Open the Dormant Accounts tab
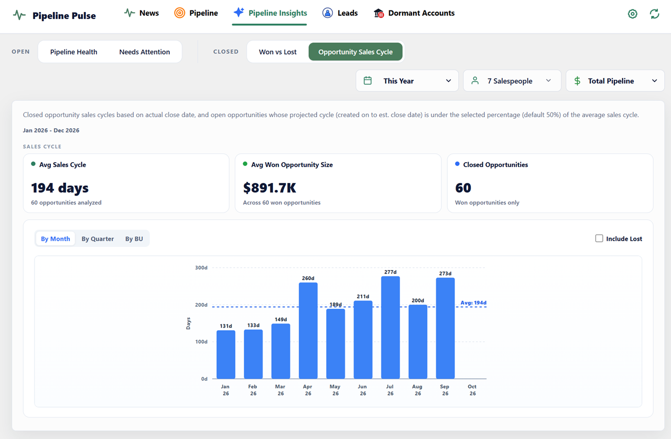The height and width of the screenshot is (439, 671). (x=414, y=13)
